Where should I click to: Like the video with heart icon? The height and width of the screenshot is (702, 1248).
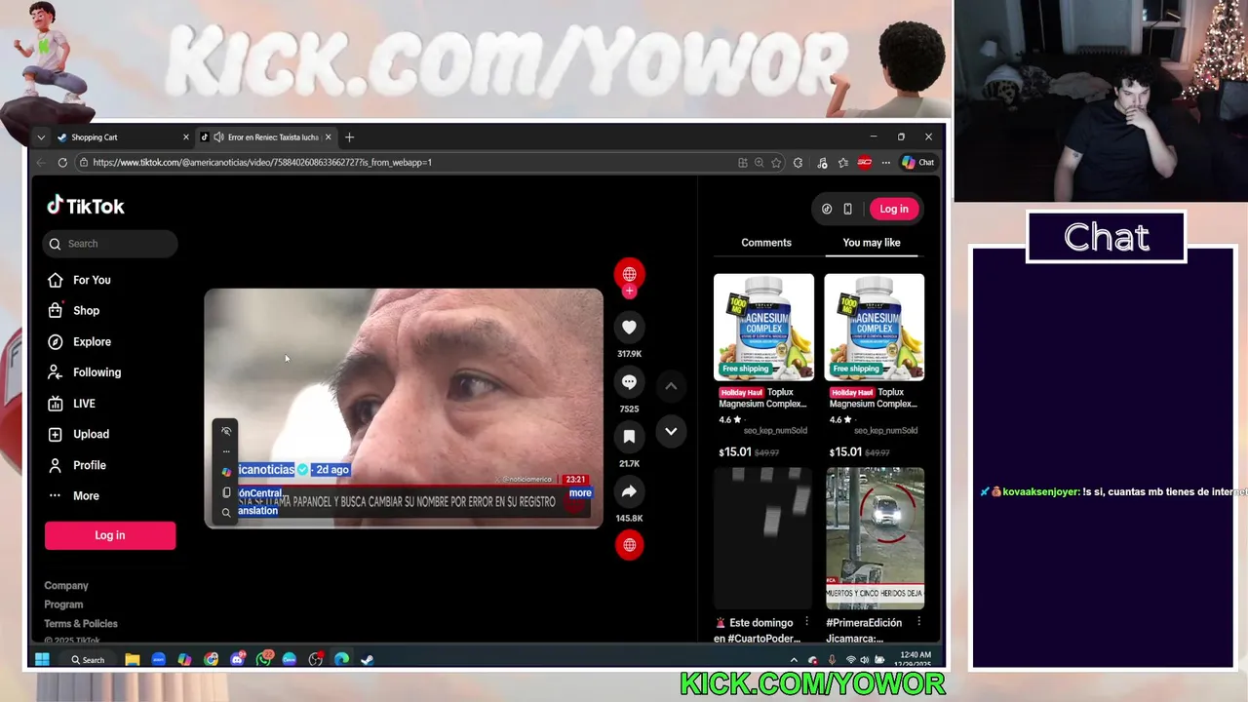click(x=629, y=328)
